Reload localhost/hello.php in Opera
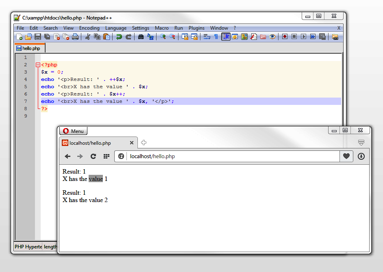383x272 pixels. (x=93, y=156)
